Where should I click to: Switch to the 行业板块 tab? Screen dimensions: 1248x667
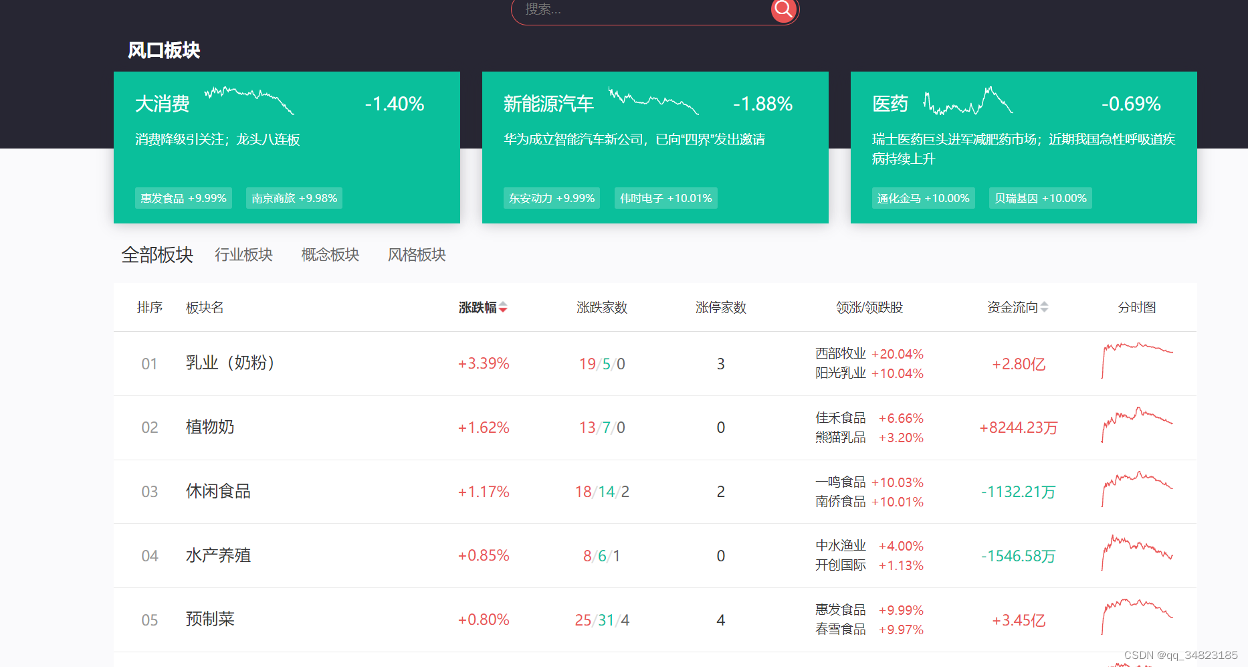pyautogui.click(x=243, y=255)
